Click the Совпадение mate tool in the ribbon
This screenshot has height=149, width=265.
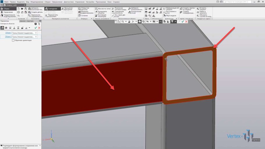pos(52,9)
